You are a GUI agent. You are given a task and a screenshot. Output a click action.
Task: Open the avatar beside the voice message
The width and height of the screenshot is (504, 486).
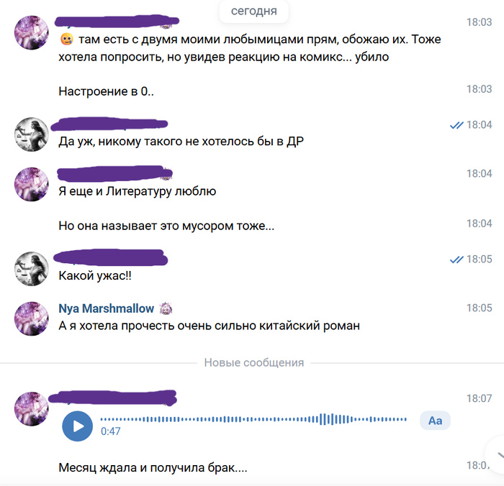(32, 408)
